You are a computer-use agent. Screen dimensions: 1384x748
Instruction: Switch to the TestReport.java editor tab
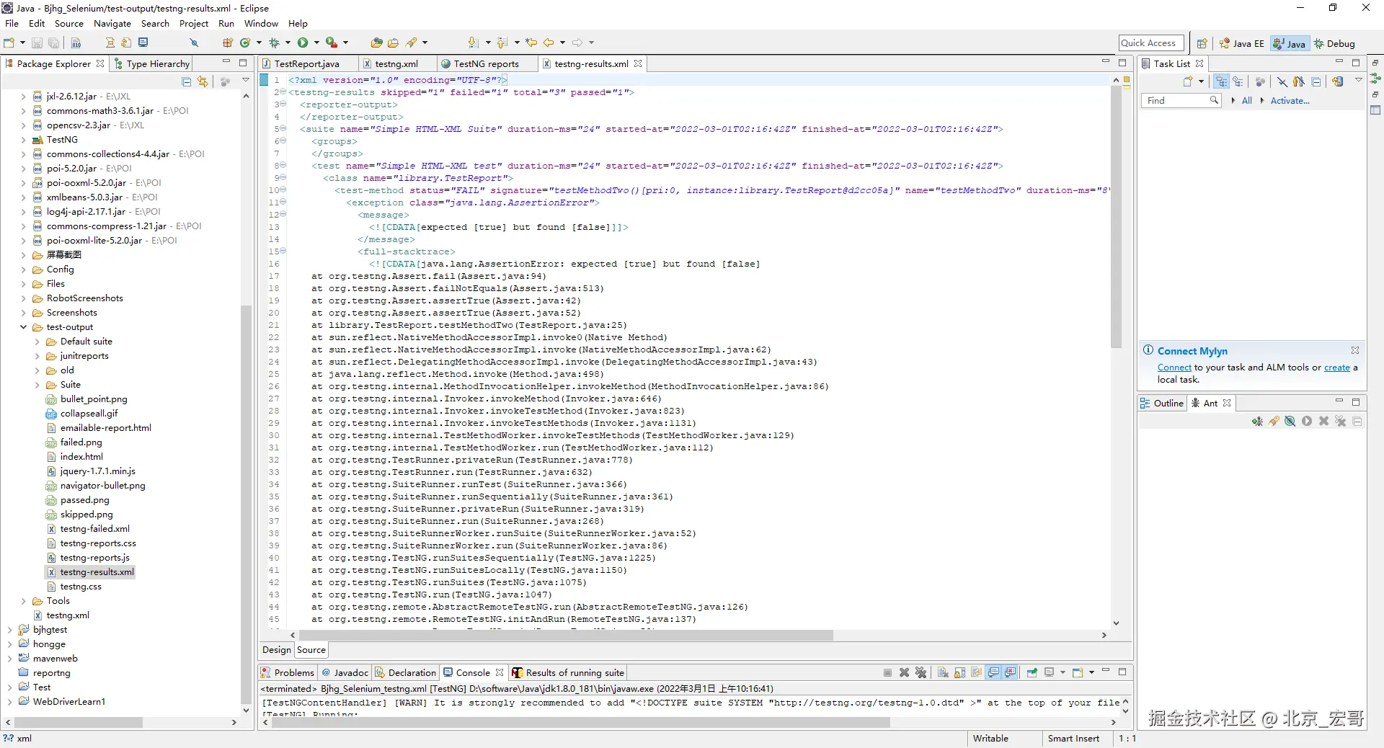[x=307, y=64]
